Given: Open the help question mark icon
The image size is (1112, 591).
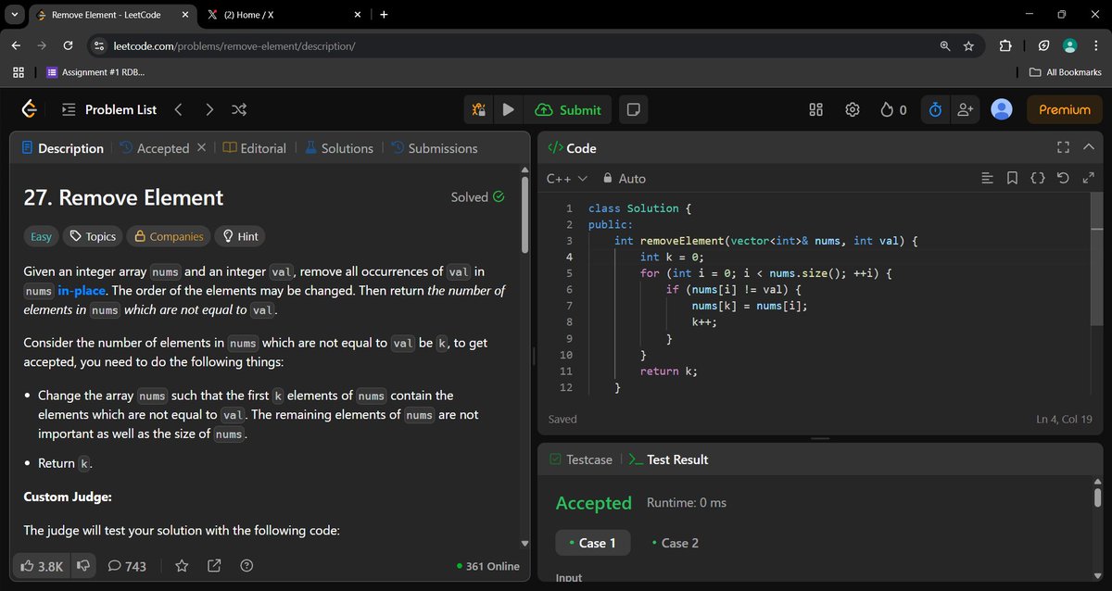Looking at the screenshot, I should point(246,566).
